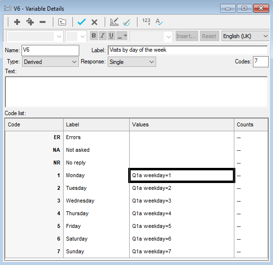Toggle underline formatting

112,36
